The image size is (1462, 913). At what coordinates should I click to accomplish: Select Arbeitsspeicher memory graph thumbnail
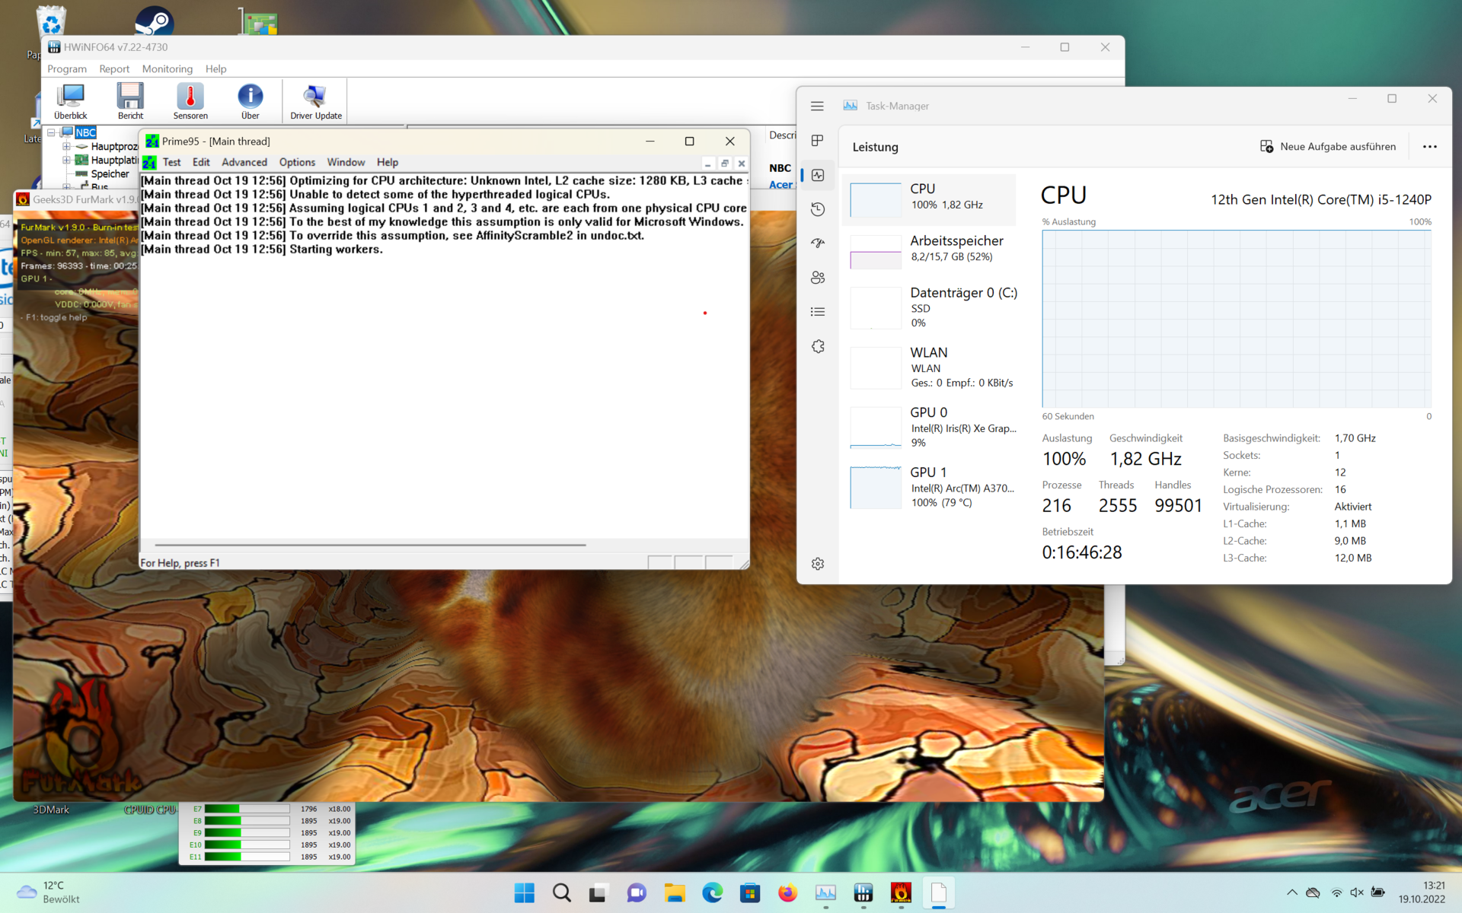pyautogui.click(x=876, y=252)
